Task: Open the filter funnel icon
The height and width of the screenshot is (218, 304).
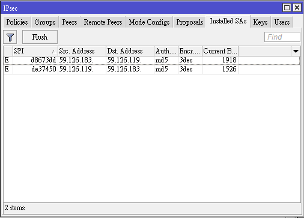Action: 10,37
